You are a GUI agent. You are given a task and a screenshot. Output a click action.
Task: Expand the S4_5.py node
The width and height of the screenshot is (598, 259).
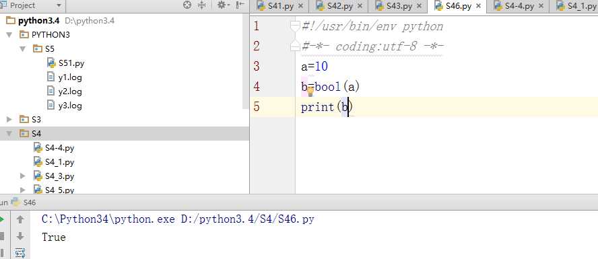(x=22, y=190)
